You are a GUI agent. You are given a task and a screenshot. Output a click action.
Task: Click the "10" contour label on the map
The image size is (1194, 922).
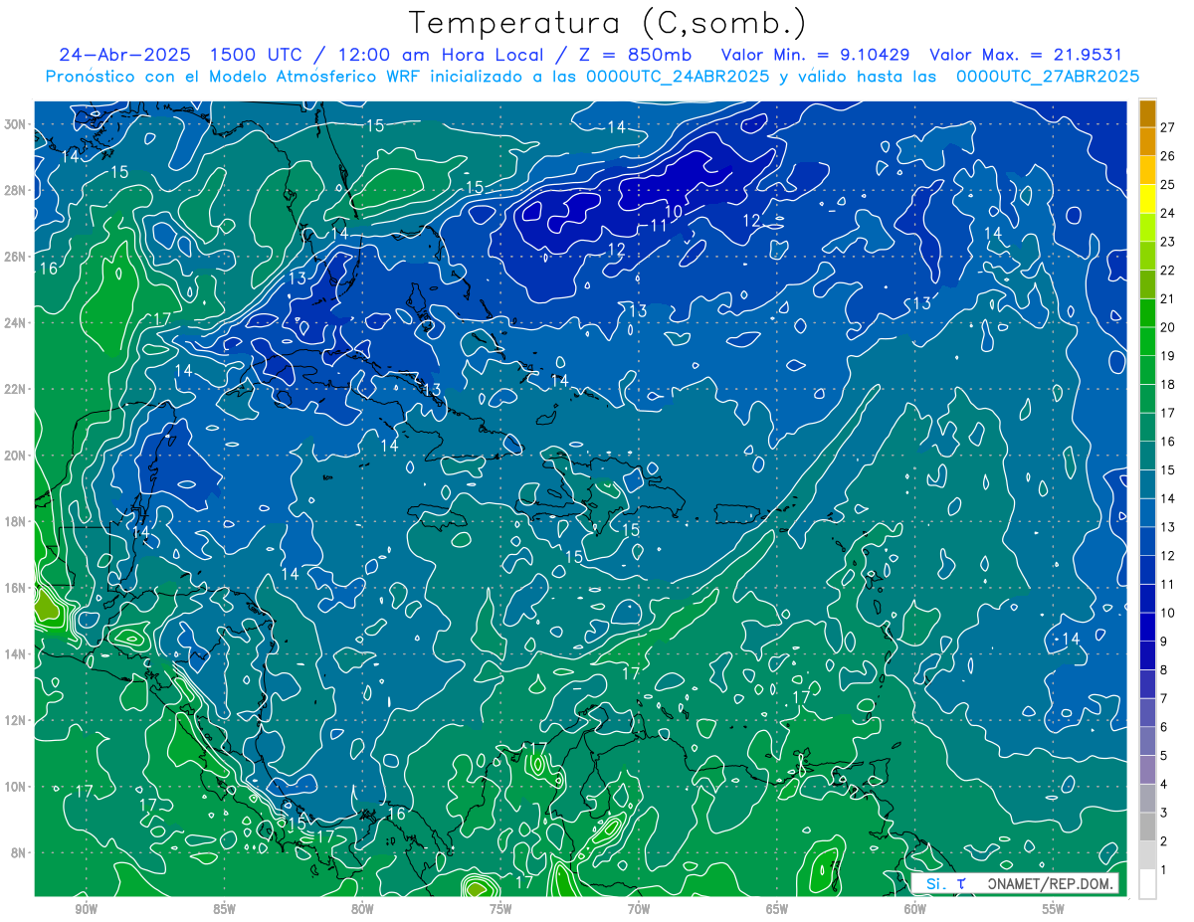674,212
